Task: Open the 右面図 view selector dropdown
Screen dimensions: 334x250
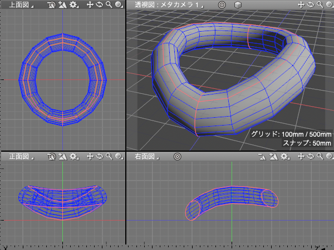Action: [146, 157]
